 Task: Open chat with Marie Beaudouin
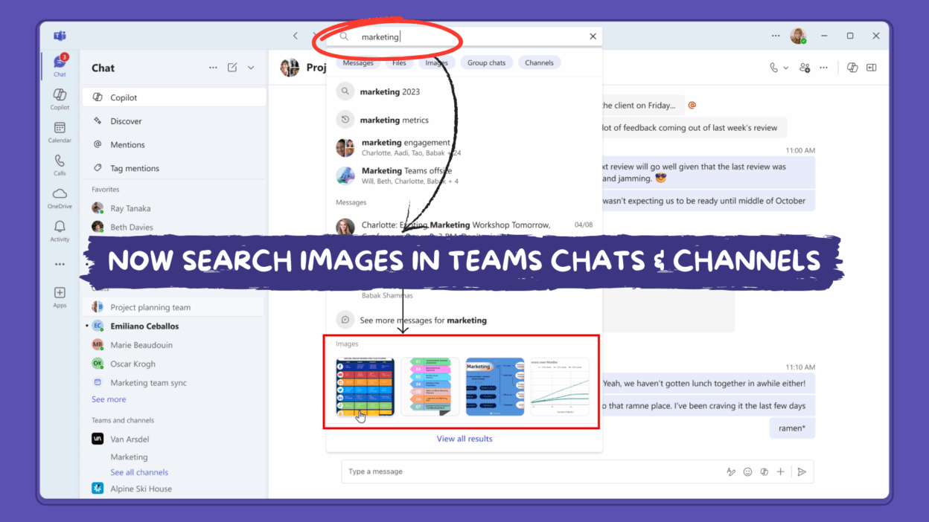click(x=173, y=345)
